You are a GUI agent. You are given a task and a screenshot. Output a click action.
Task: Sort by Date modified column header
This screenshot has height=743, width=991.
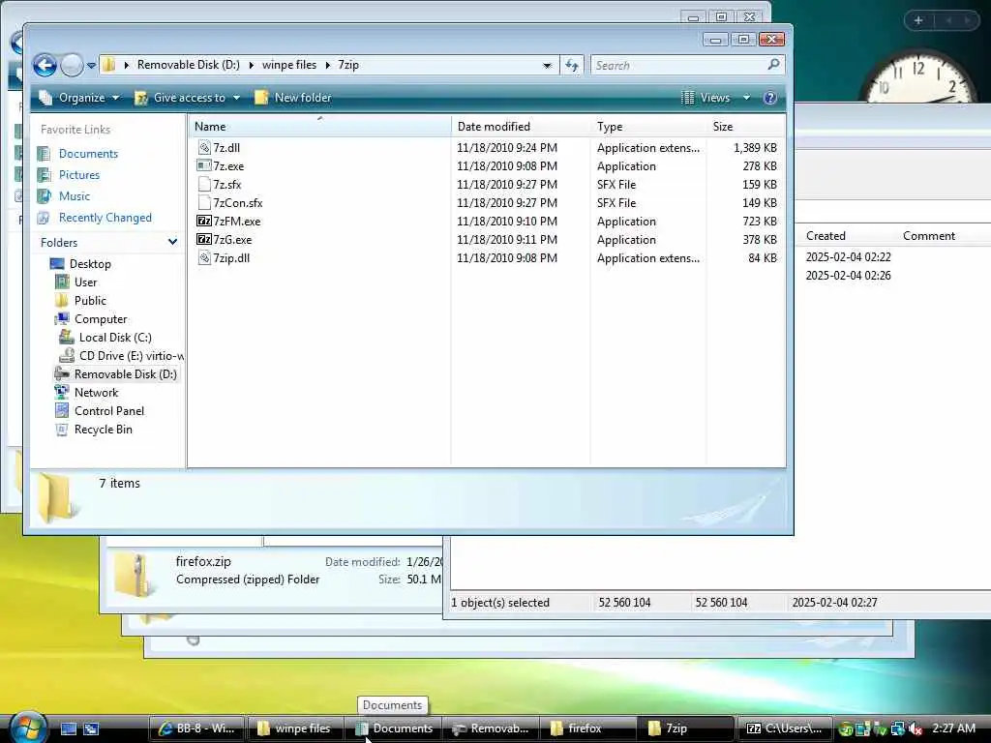[x=521, y=127]
